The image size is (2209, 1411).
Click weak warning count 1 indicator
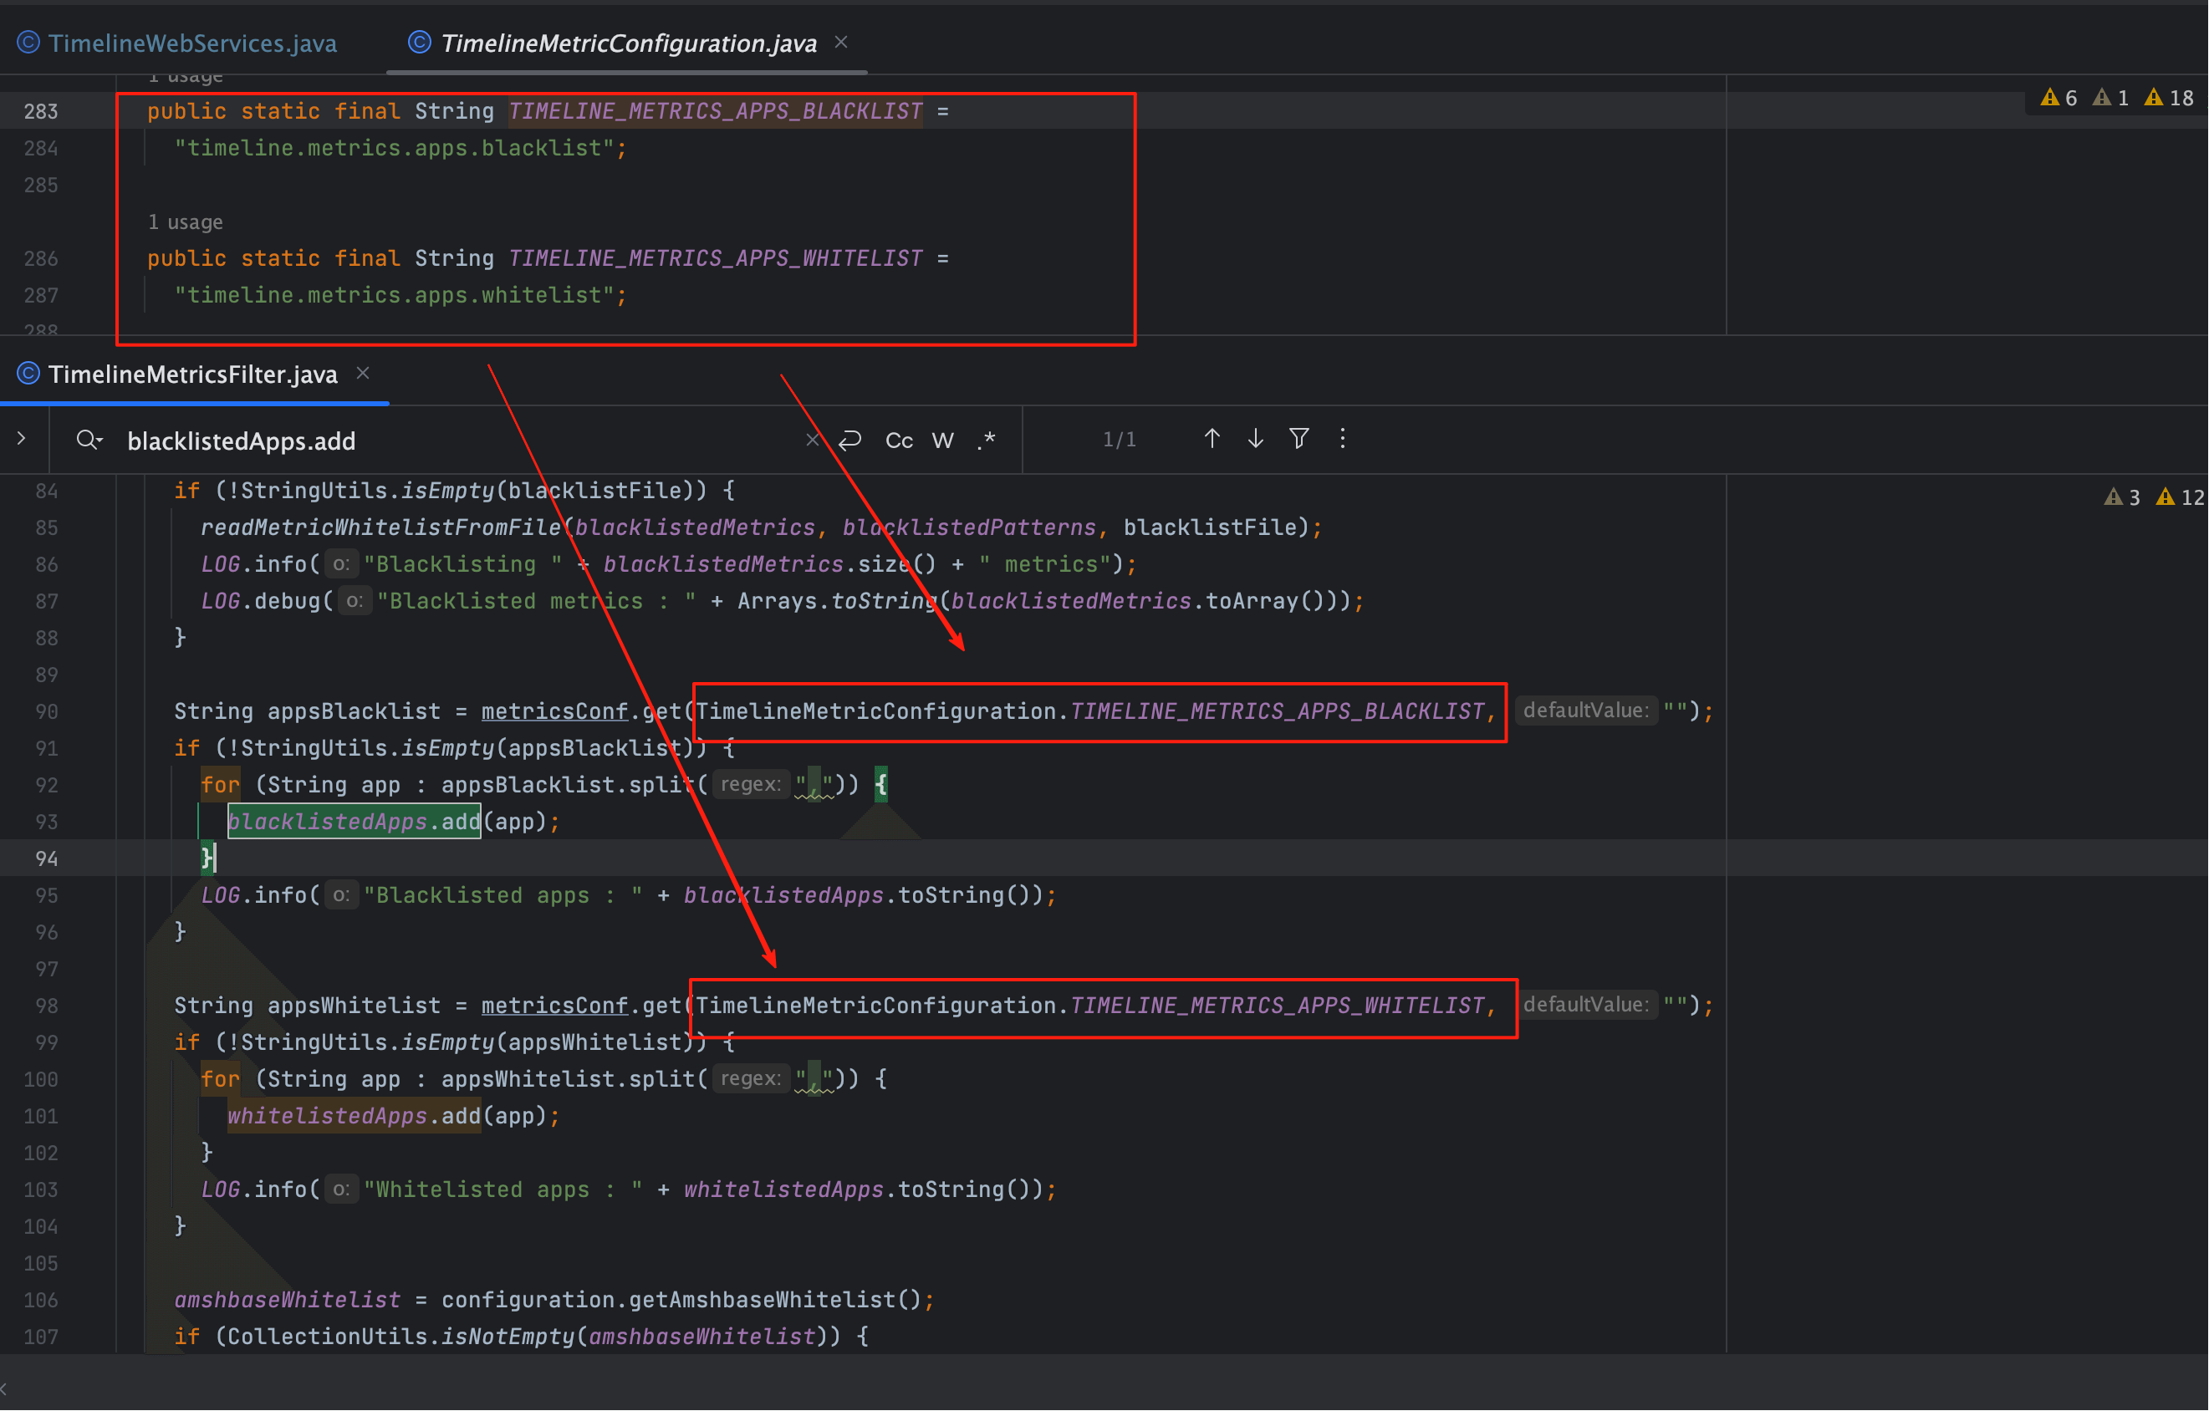click(2111, 98)
